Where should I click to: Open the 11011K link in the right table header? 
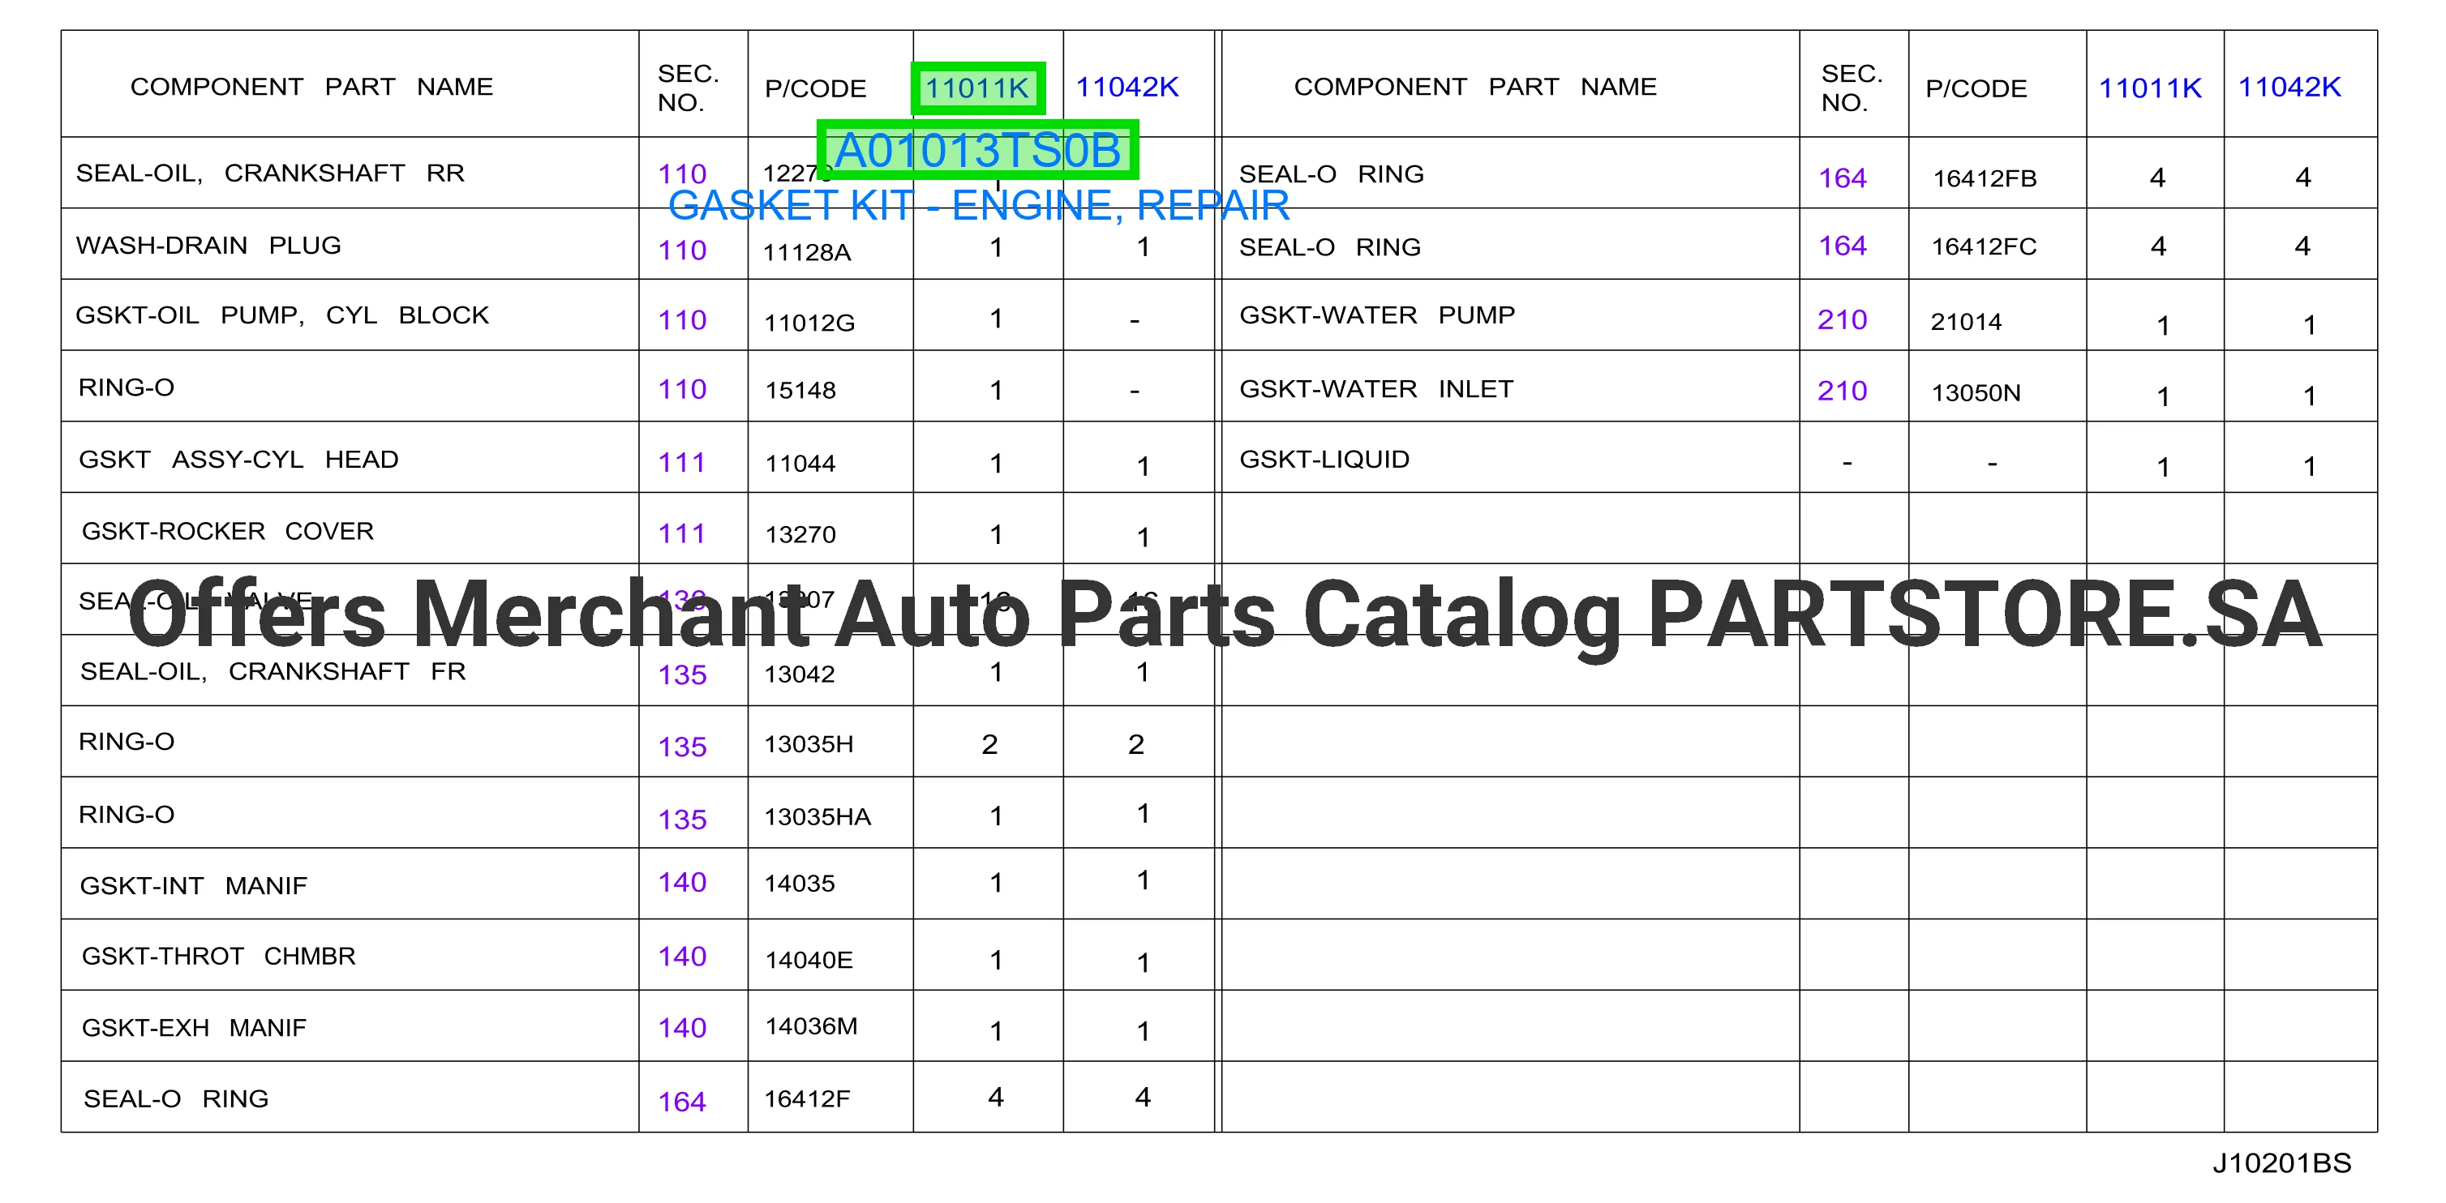coord(2149,88)
